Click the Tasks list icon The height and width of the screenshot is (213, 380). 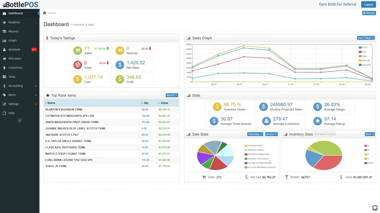coord(4,77)
